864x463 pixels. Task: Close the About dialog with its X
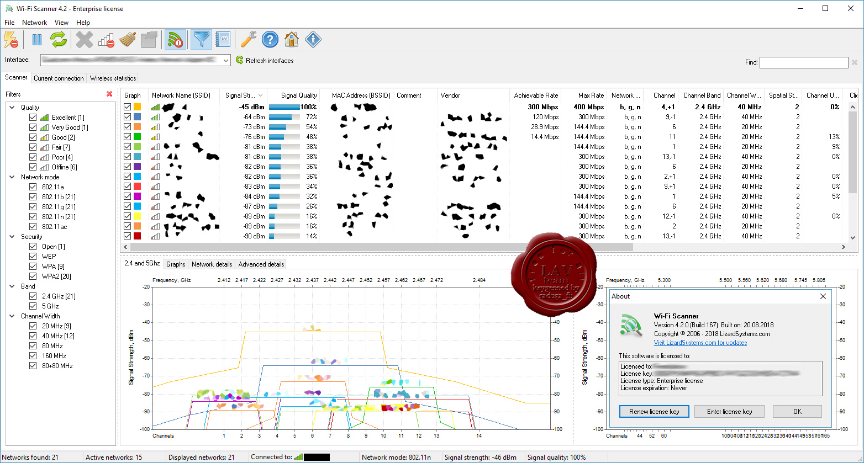tap(823, 296)
